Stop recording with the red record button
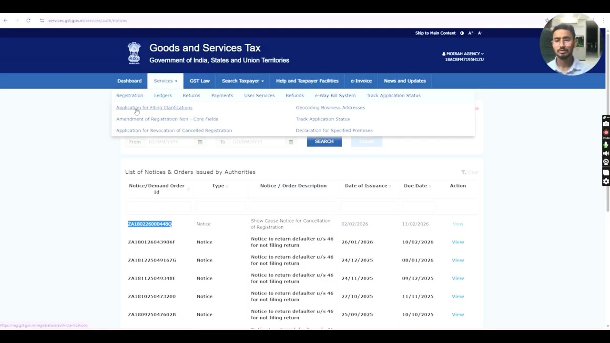The width and height of the screenshot is (610, 343). (x=606, y=132)
